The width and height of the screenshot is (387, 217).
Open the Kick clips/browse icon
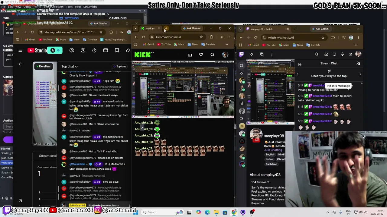190,55
